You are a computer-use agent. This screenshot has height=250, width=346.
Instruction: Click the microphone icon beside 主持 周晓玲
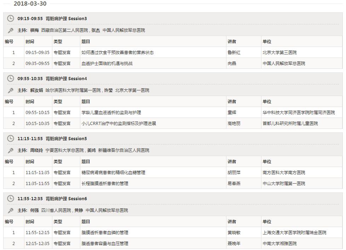pos(10,150)
